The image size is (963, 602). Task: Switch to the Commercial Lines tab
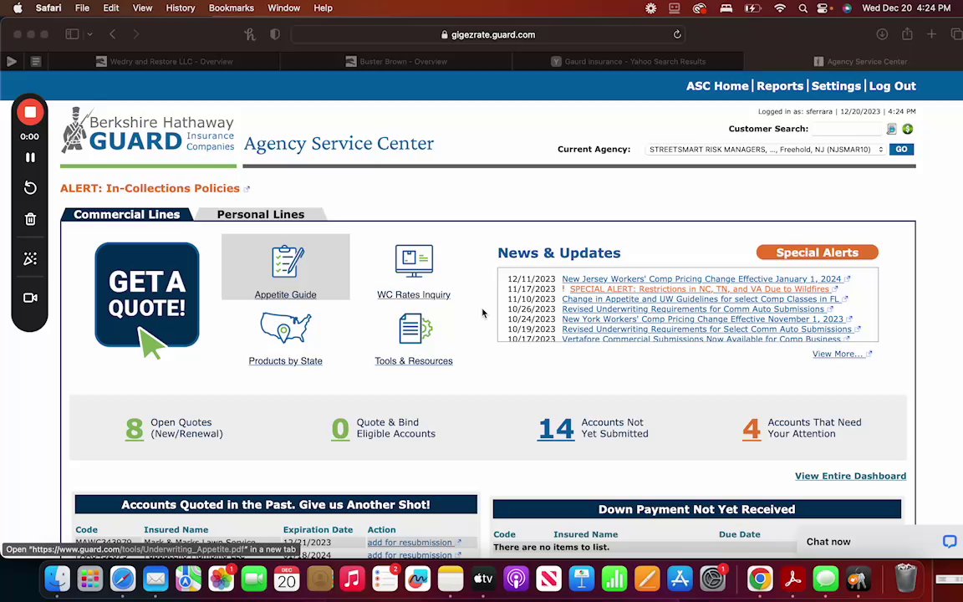pyautogui.click(x=126, y=214)
